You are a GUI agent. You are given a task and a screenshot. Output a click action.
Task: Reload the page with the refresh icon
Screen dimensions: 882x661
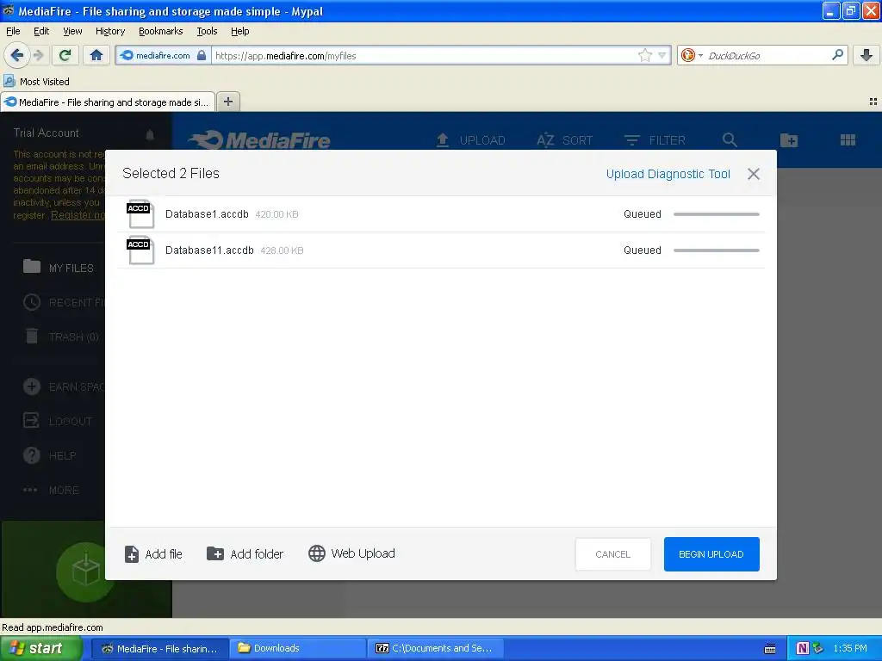(x=65, y=55)
